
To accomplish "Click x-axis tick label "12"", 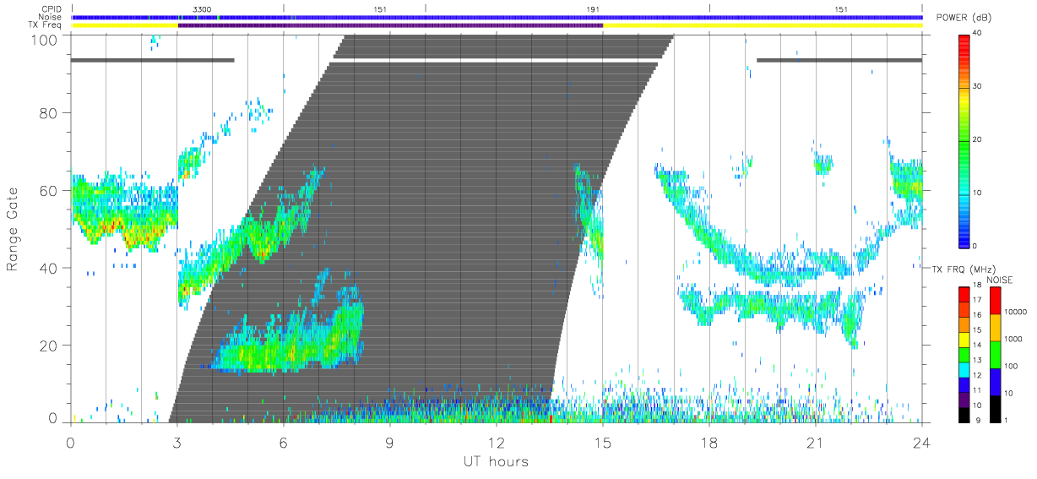I will point(497,444).
